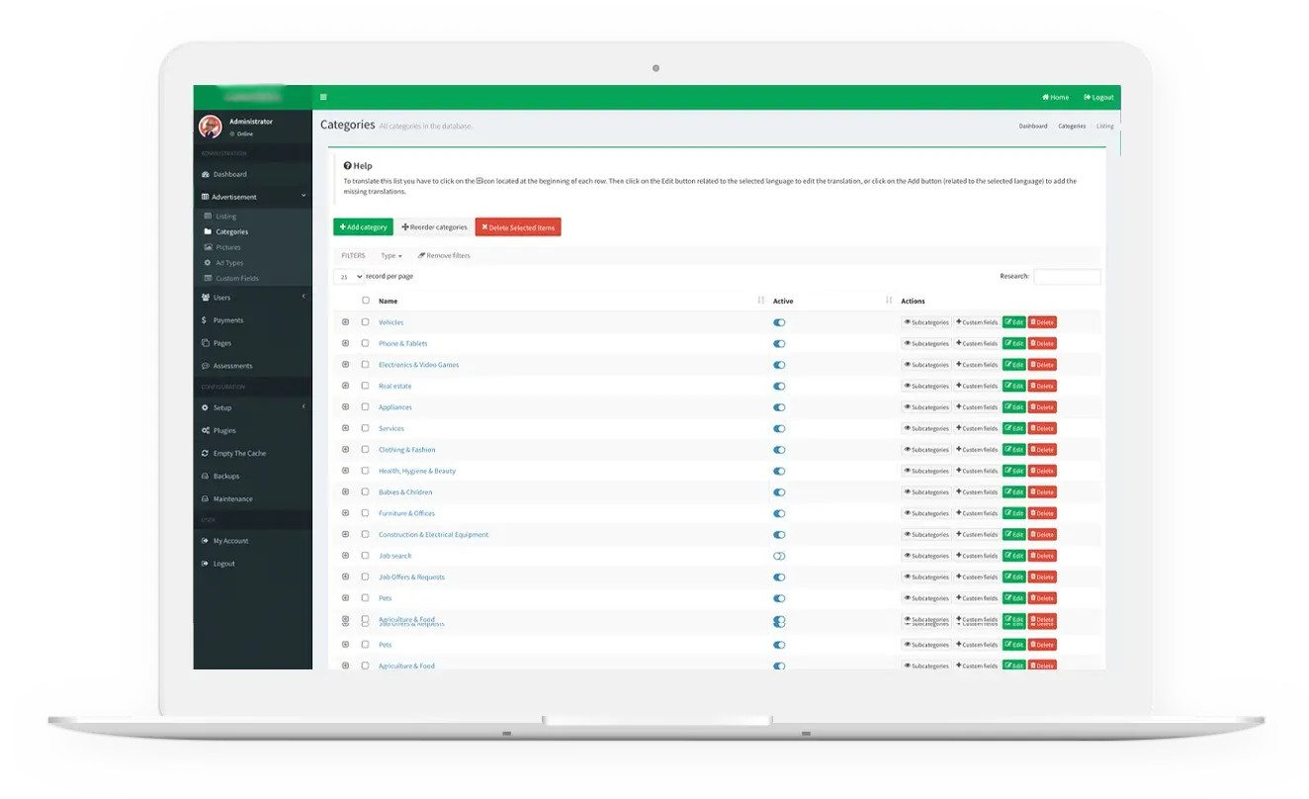Check the Electronics & Video Games checkbox
Viewport: 1309px width, 799px height.
point(365,365)
